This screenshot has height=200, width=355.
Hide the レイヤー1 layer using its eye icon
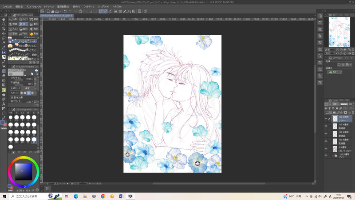click(x=326, y=119)
